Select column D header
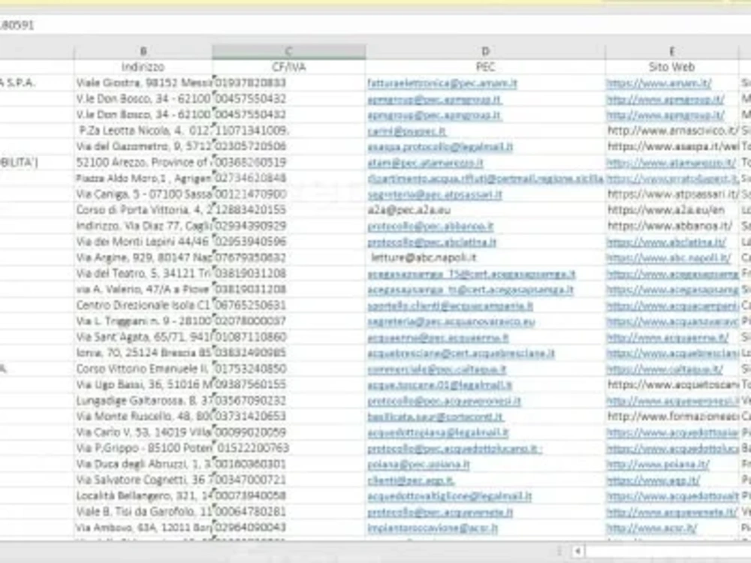751x563 pixels. coord(485,51)
